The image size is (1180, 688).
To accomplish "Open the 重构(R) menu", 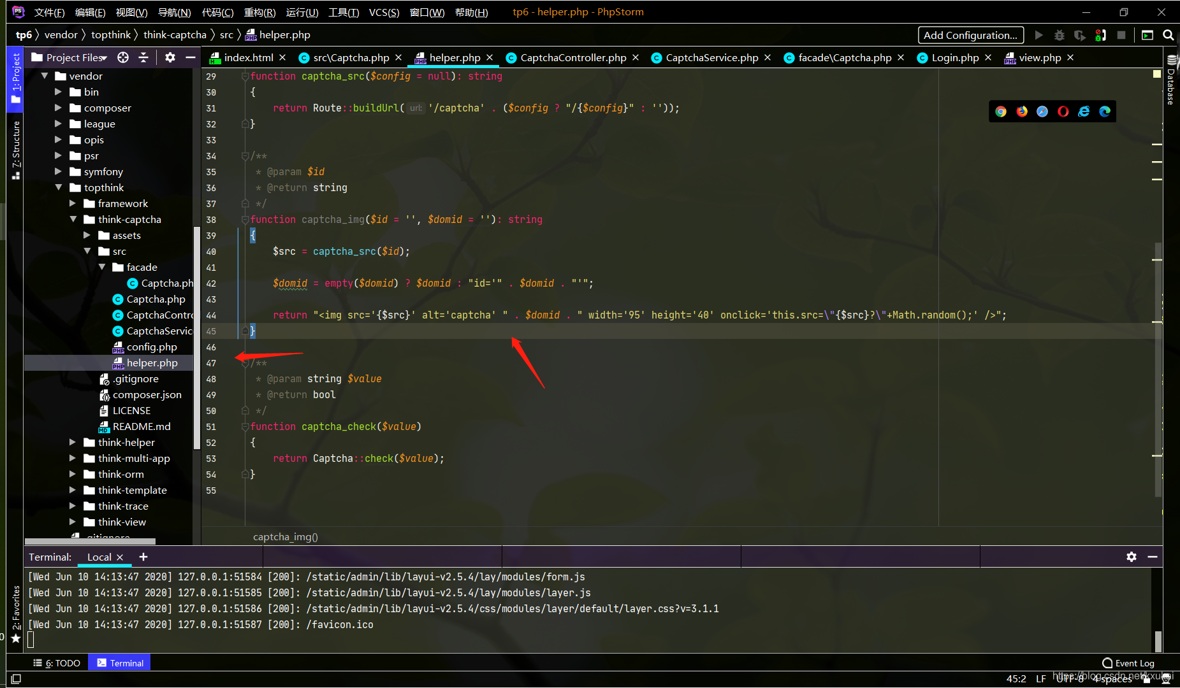I will [260, 12].
